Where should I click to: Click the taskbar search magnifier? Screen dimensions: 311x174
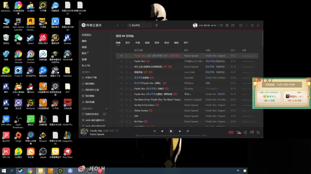(x=12, y=171)
